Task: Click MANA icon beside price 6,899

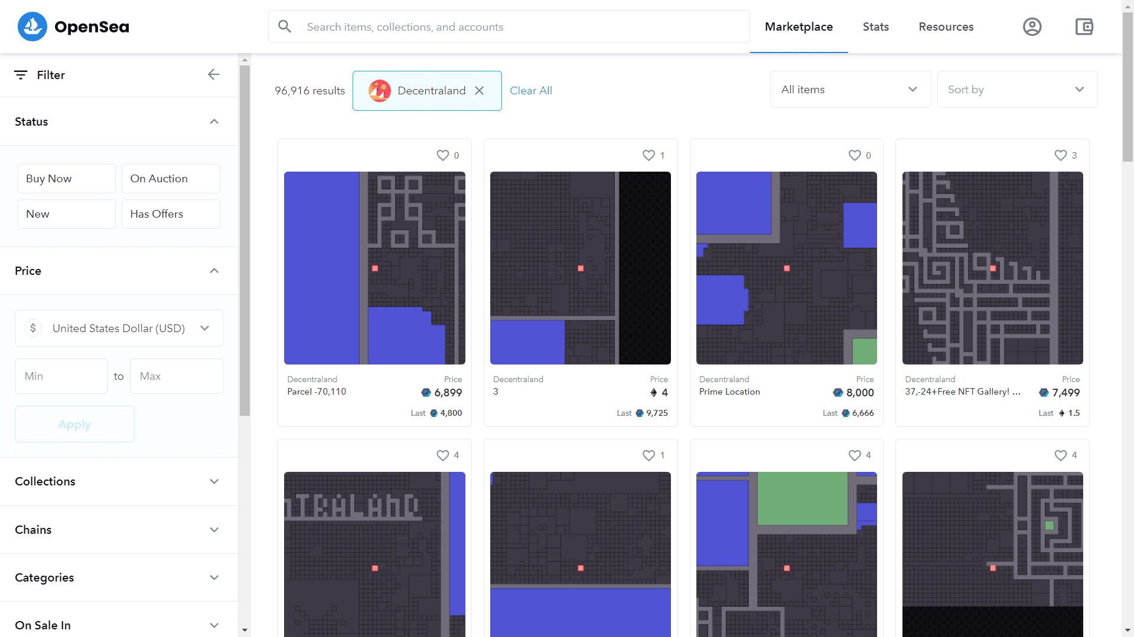Action: pyautogui.click(x=426, y=393)
